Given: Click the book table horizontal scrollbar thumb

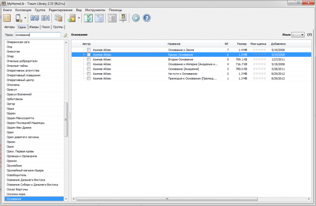Looking at the screenshot, I should coord(167,199).
